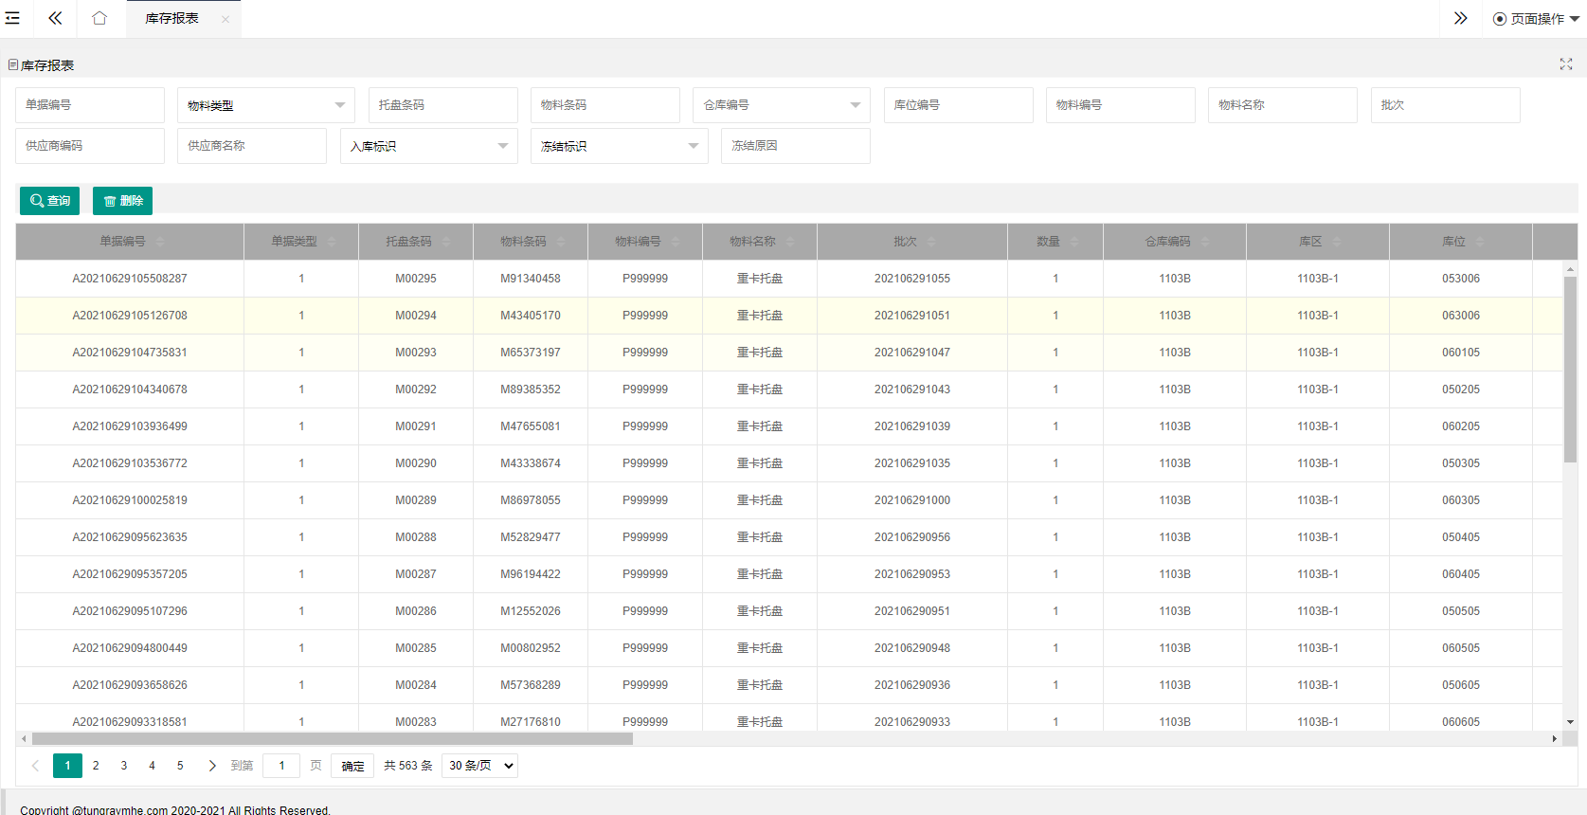Click material barcode M52829477 cell

click(531, 537)
